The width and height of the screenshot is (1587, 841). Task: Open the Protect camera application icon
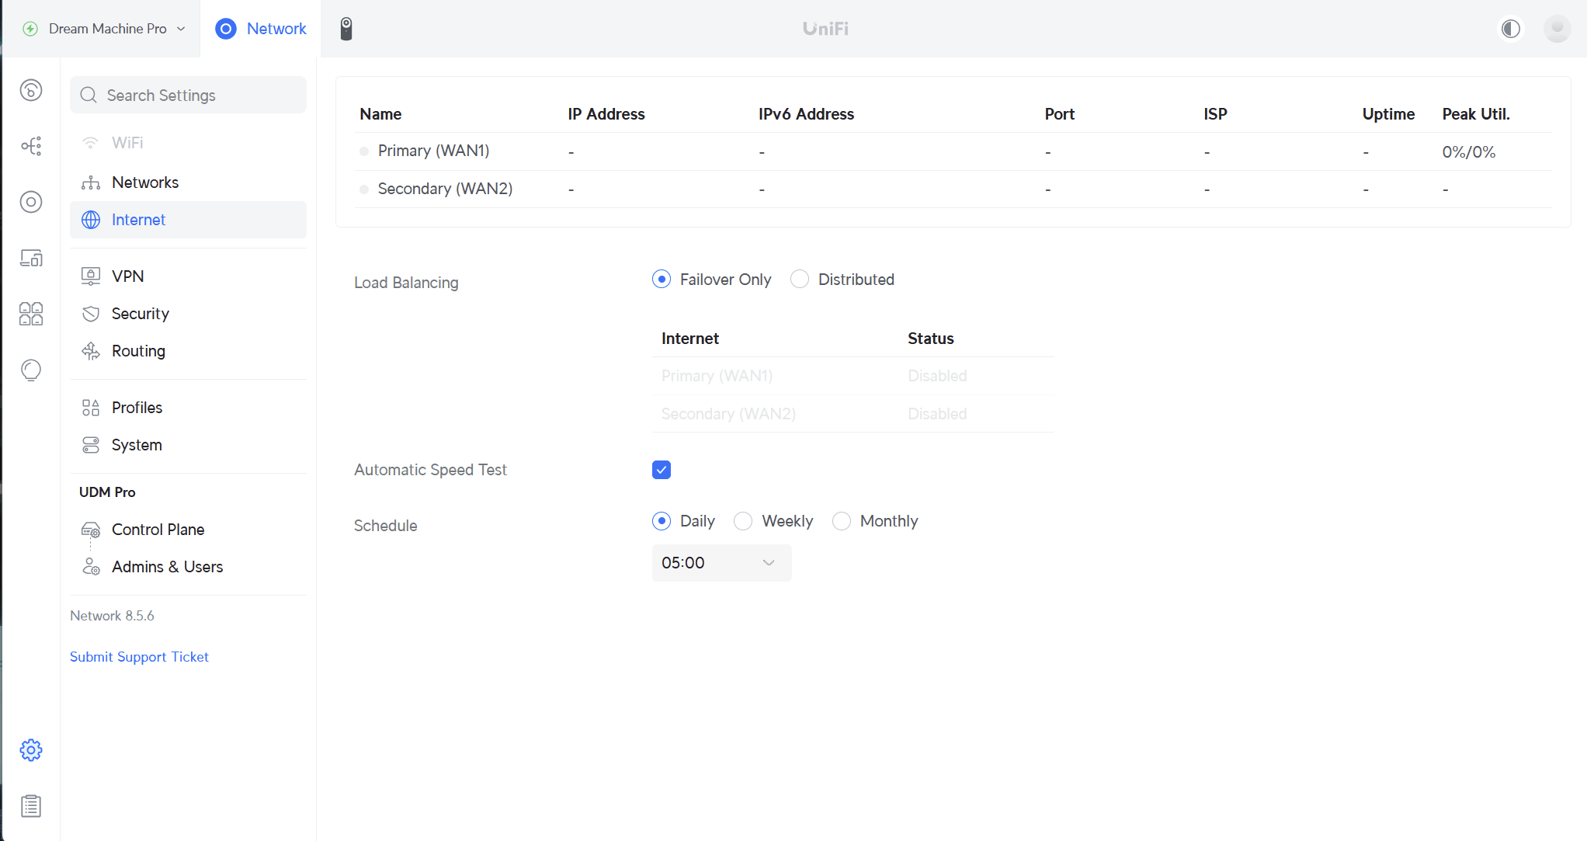point(346,29)
